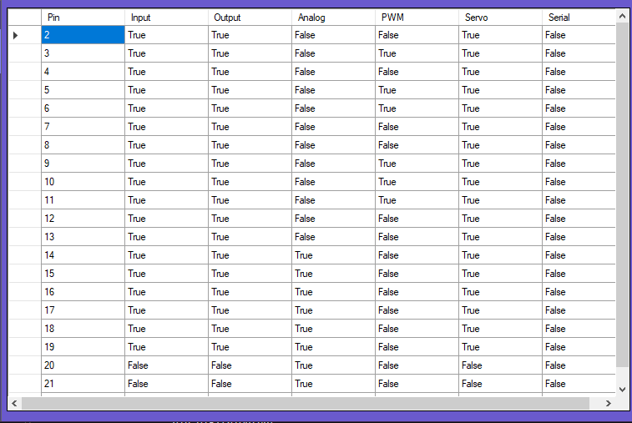This screenshot has height=423, width=632.
Task: Click Servo value True in pin 13 row
Action: pyautogui.click(x=500, y=236)
